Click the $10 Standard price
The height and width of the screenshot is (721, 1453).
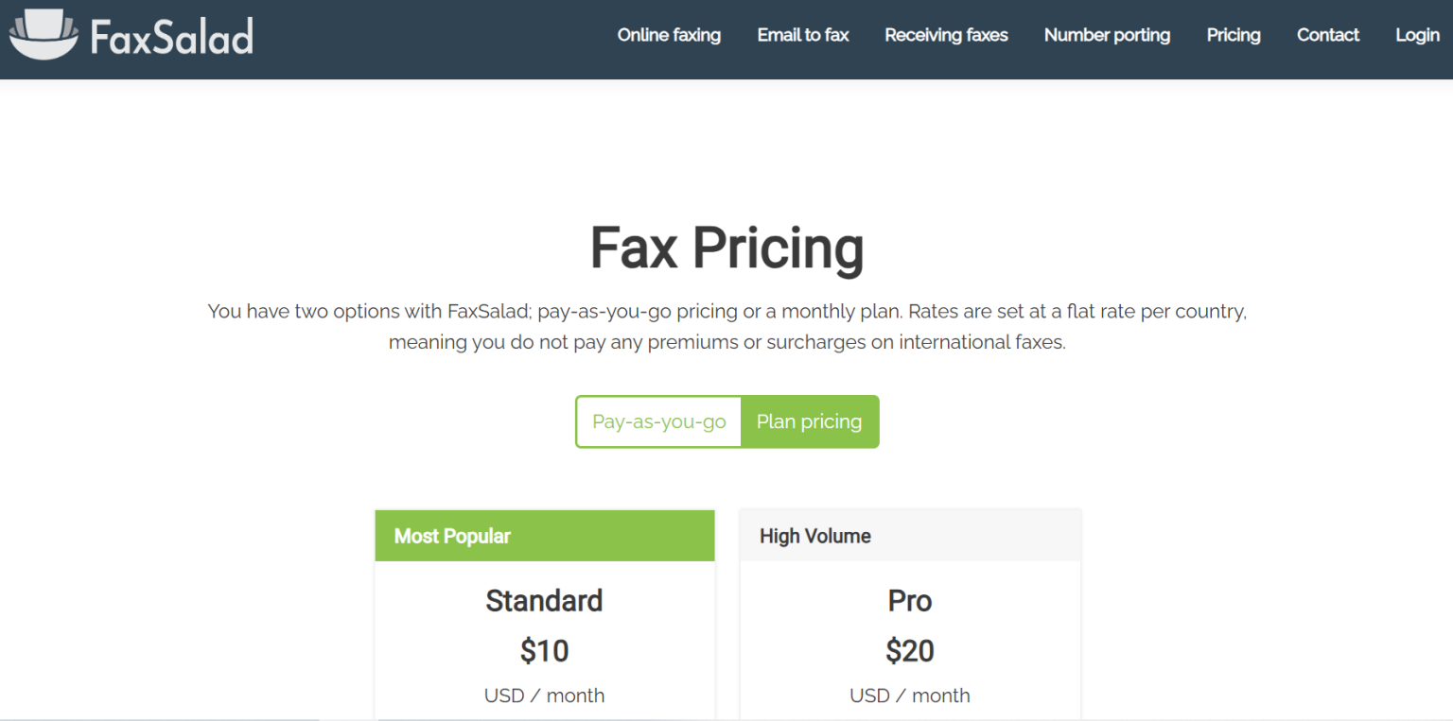pyautogui.click(x=545, y=650)
